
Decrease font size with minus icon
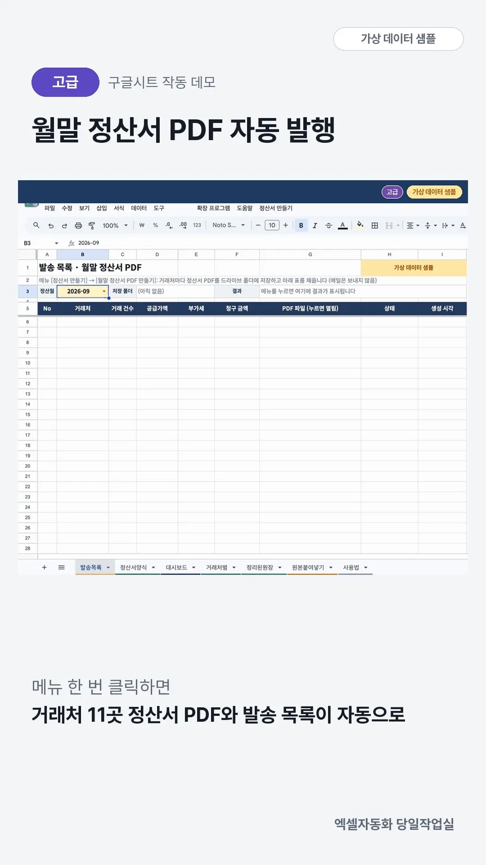point(258,225)
